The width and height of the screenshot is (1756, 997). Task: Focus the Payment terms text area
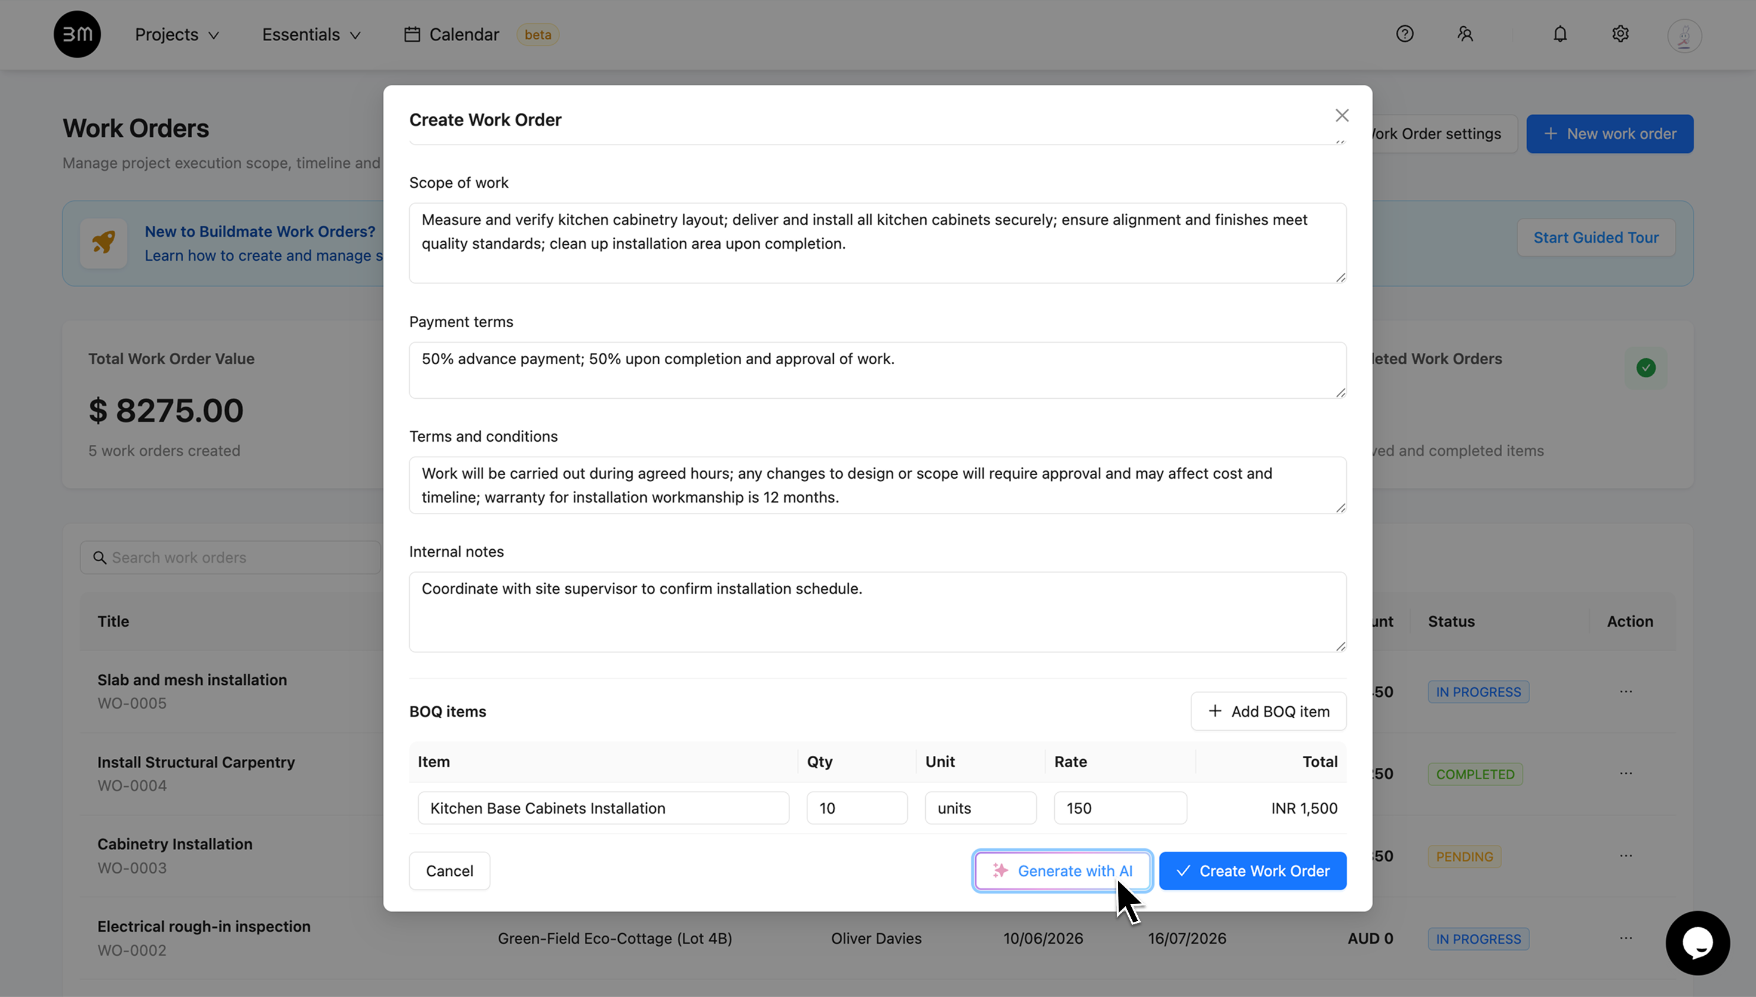pyautogui.click(x=877, y=370)
